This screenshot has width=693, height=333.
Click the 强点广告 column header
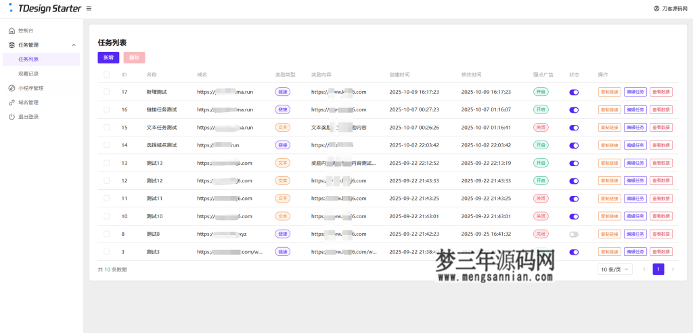[x=543, y=74]
